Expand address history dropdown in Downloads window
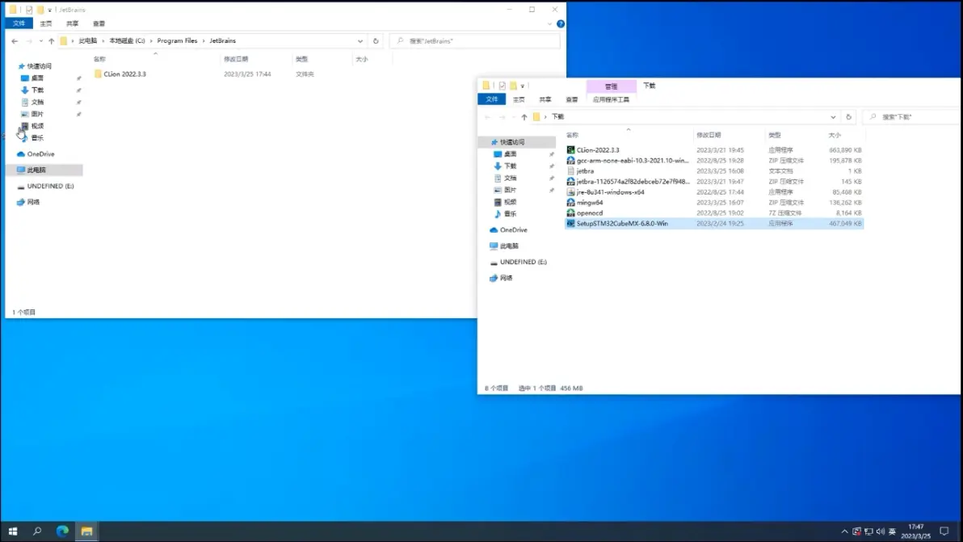Viewport: 963px width, 542px height. tap(833, 116)
